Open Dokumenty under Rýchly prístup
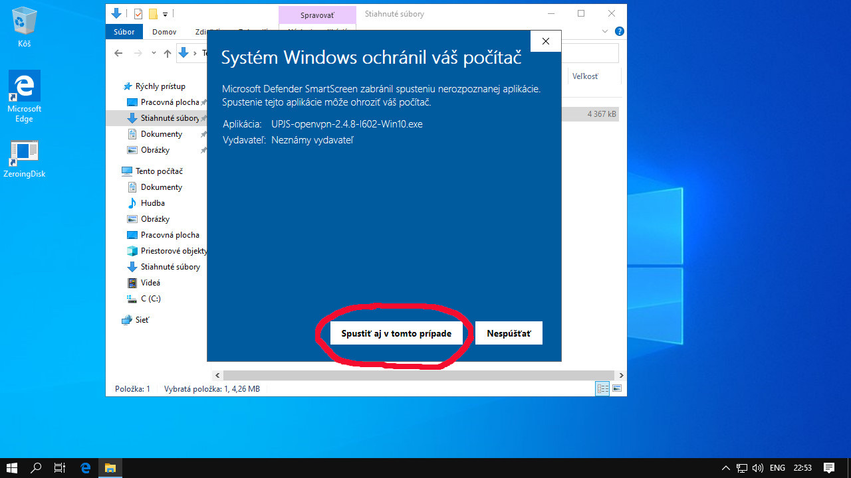Screen dimensions: 851x478 162,134
